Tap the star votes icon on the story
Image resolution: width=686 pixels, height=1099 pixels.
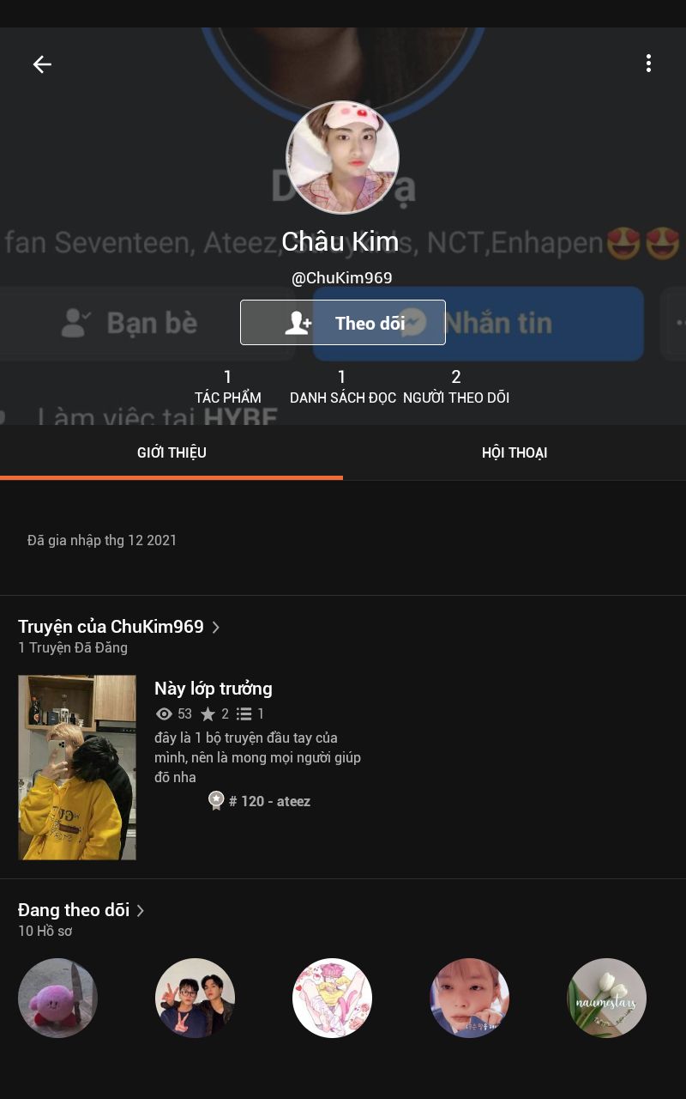208,713
